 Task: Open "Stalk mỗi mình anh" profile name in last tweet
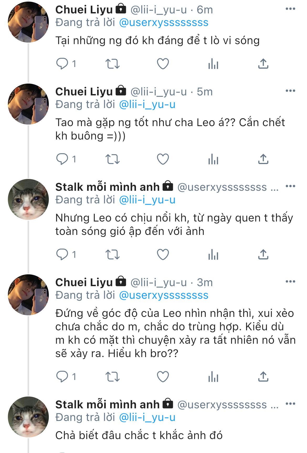click(x=107, y=404)
